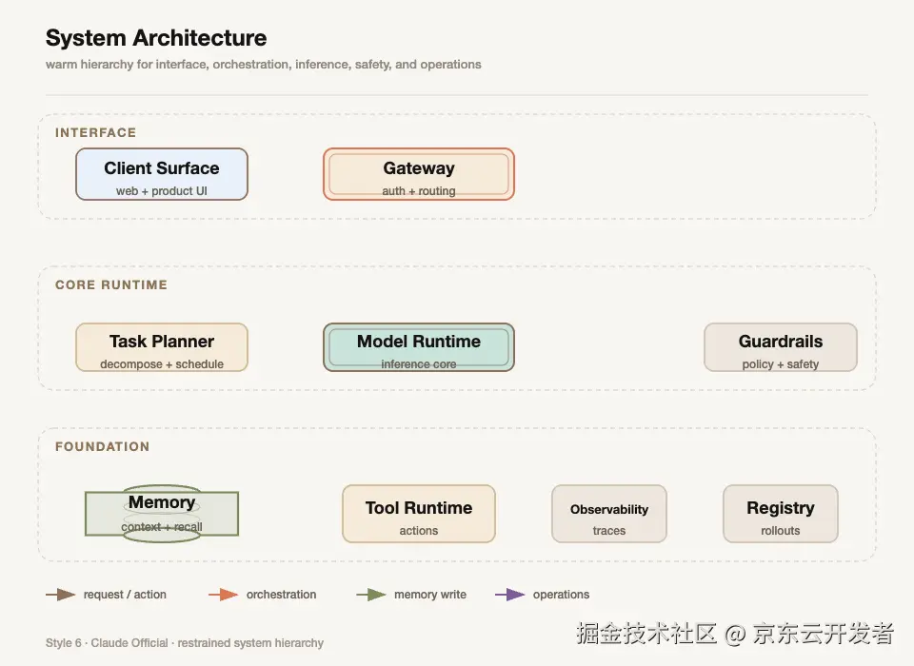The width and height of the screenshot is (914, 666).
Task: Click the FOUNDATION section label
Action: (x=102, y=446)
